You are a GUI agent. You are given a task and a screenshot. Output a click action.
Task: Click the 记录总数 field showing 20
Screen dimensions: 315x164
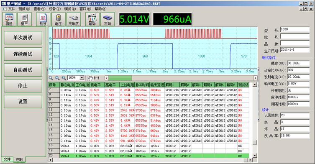point(295,115)
